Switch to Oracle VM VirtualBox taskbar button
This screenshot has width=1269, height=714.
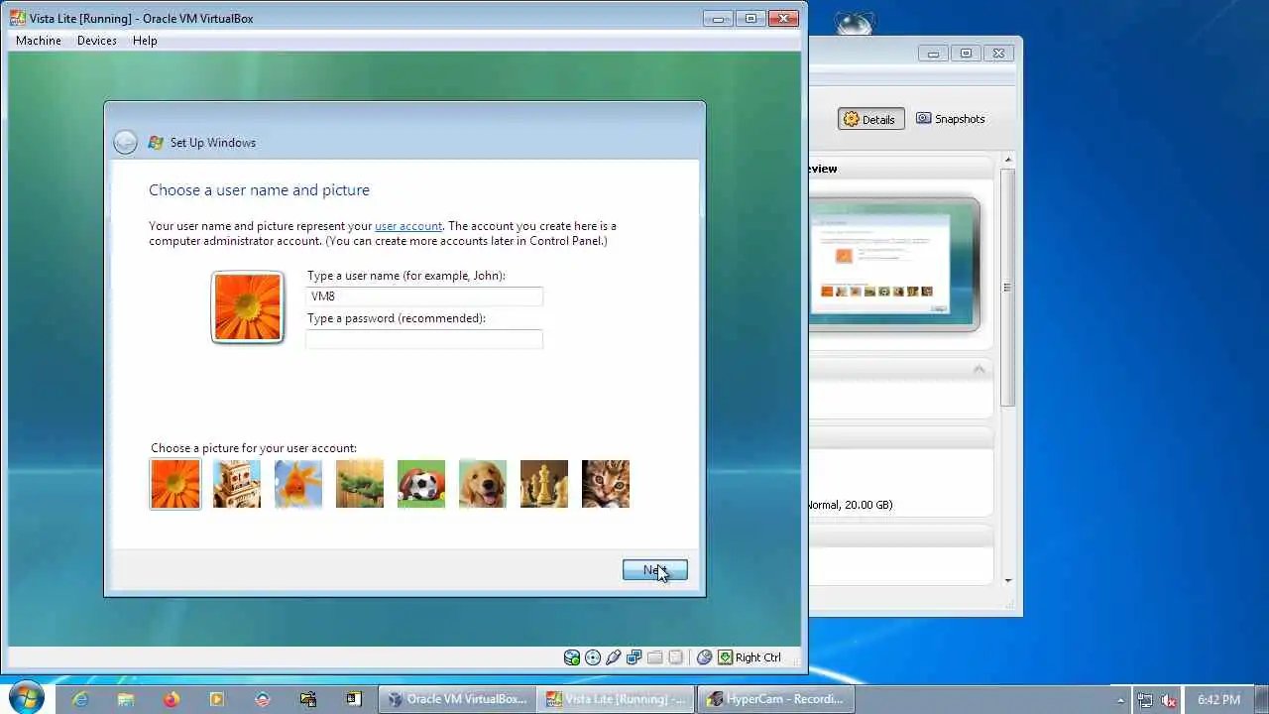click(x=457, y=699)
